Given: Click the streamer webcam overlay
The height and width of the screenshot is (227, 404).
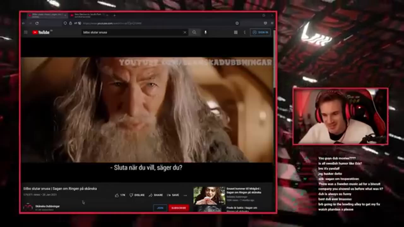Looking at the screenshot, I should pyautogui.click(x=341, y=116).
